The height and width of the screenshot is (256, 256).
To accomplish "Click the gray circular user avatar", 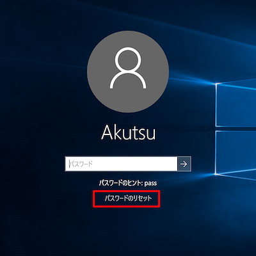I will tap(128, 71).
